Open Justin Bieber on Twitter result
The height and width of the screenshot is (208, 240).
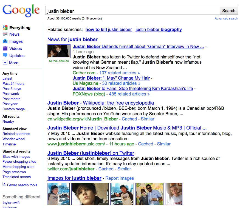point(91,153)
